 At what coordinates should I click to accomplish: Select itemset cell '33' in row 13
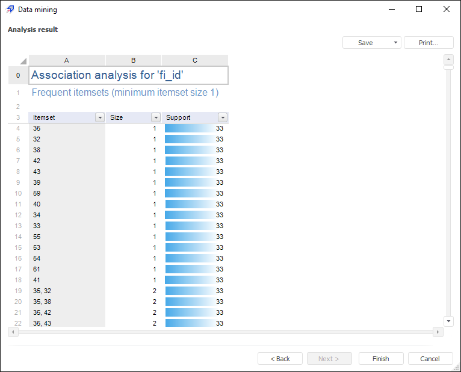[67, 226]
